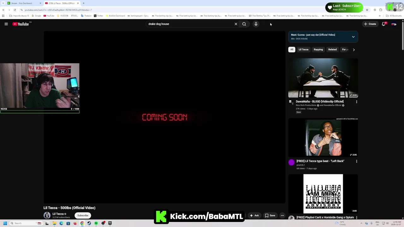Bookmark this page with the star
The height and width of the screenshot is (227, 404).
367,10
